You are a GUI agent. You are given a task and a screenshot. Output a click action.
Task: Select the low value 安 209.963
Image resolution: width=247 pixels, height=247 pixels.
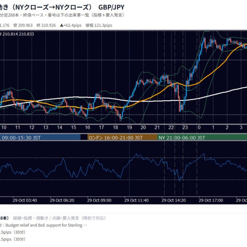point(23,25)
